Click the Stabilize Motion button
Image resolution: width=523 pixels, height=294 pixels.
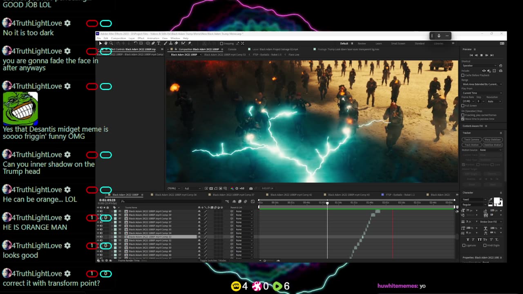coord(492,145)
